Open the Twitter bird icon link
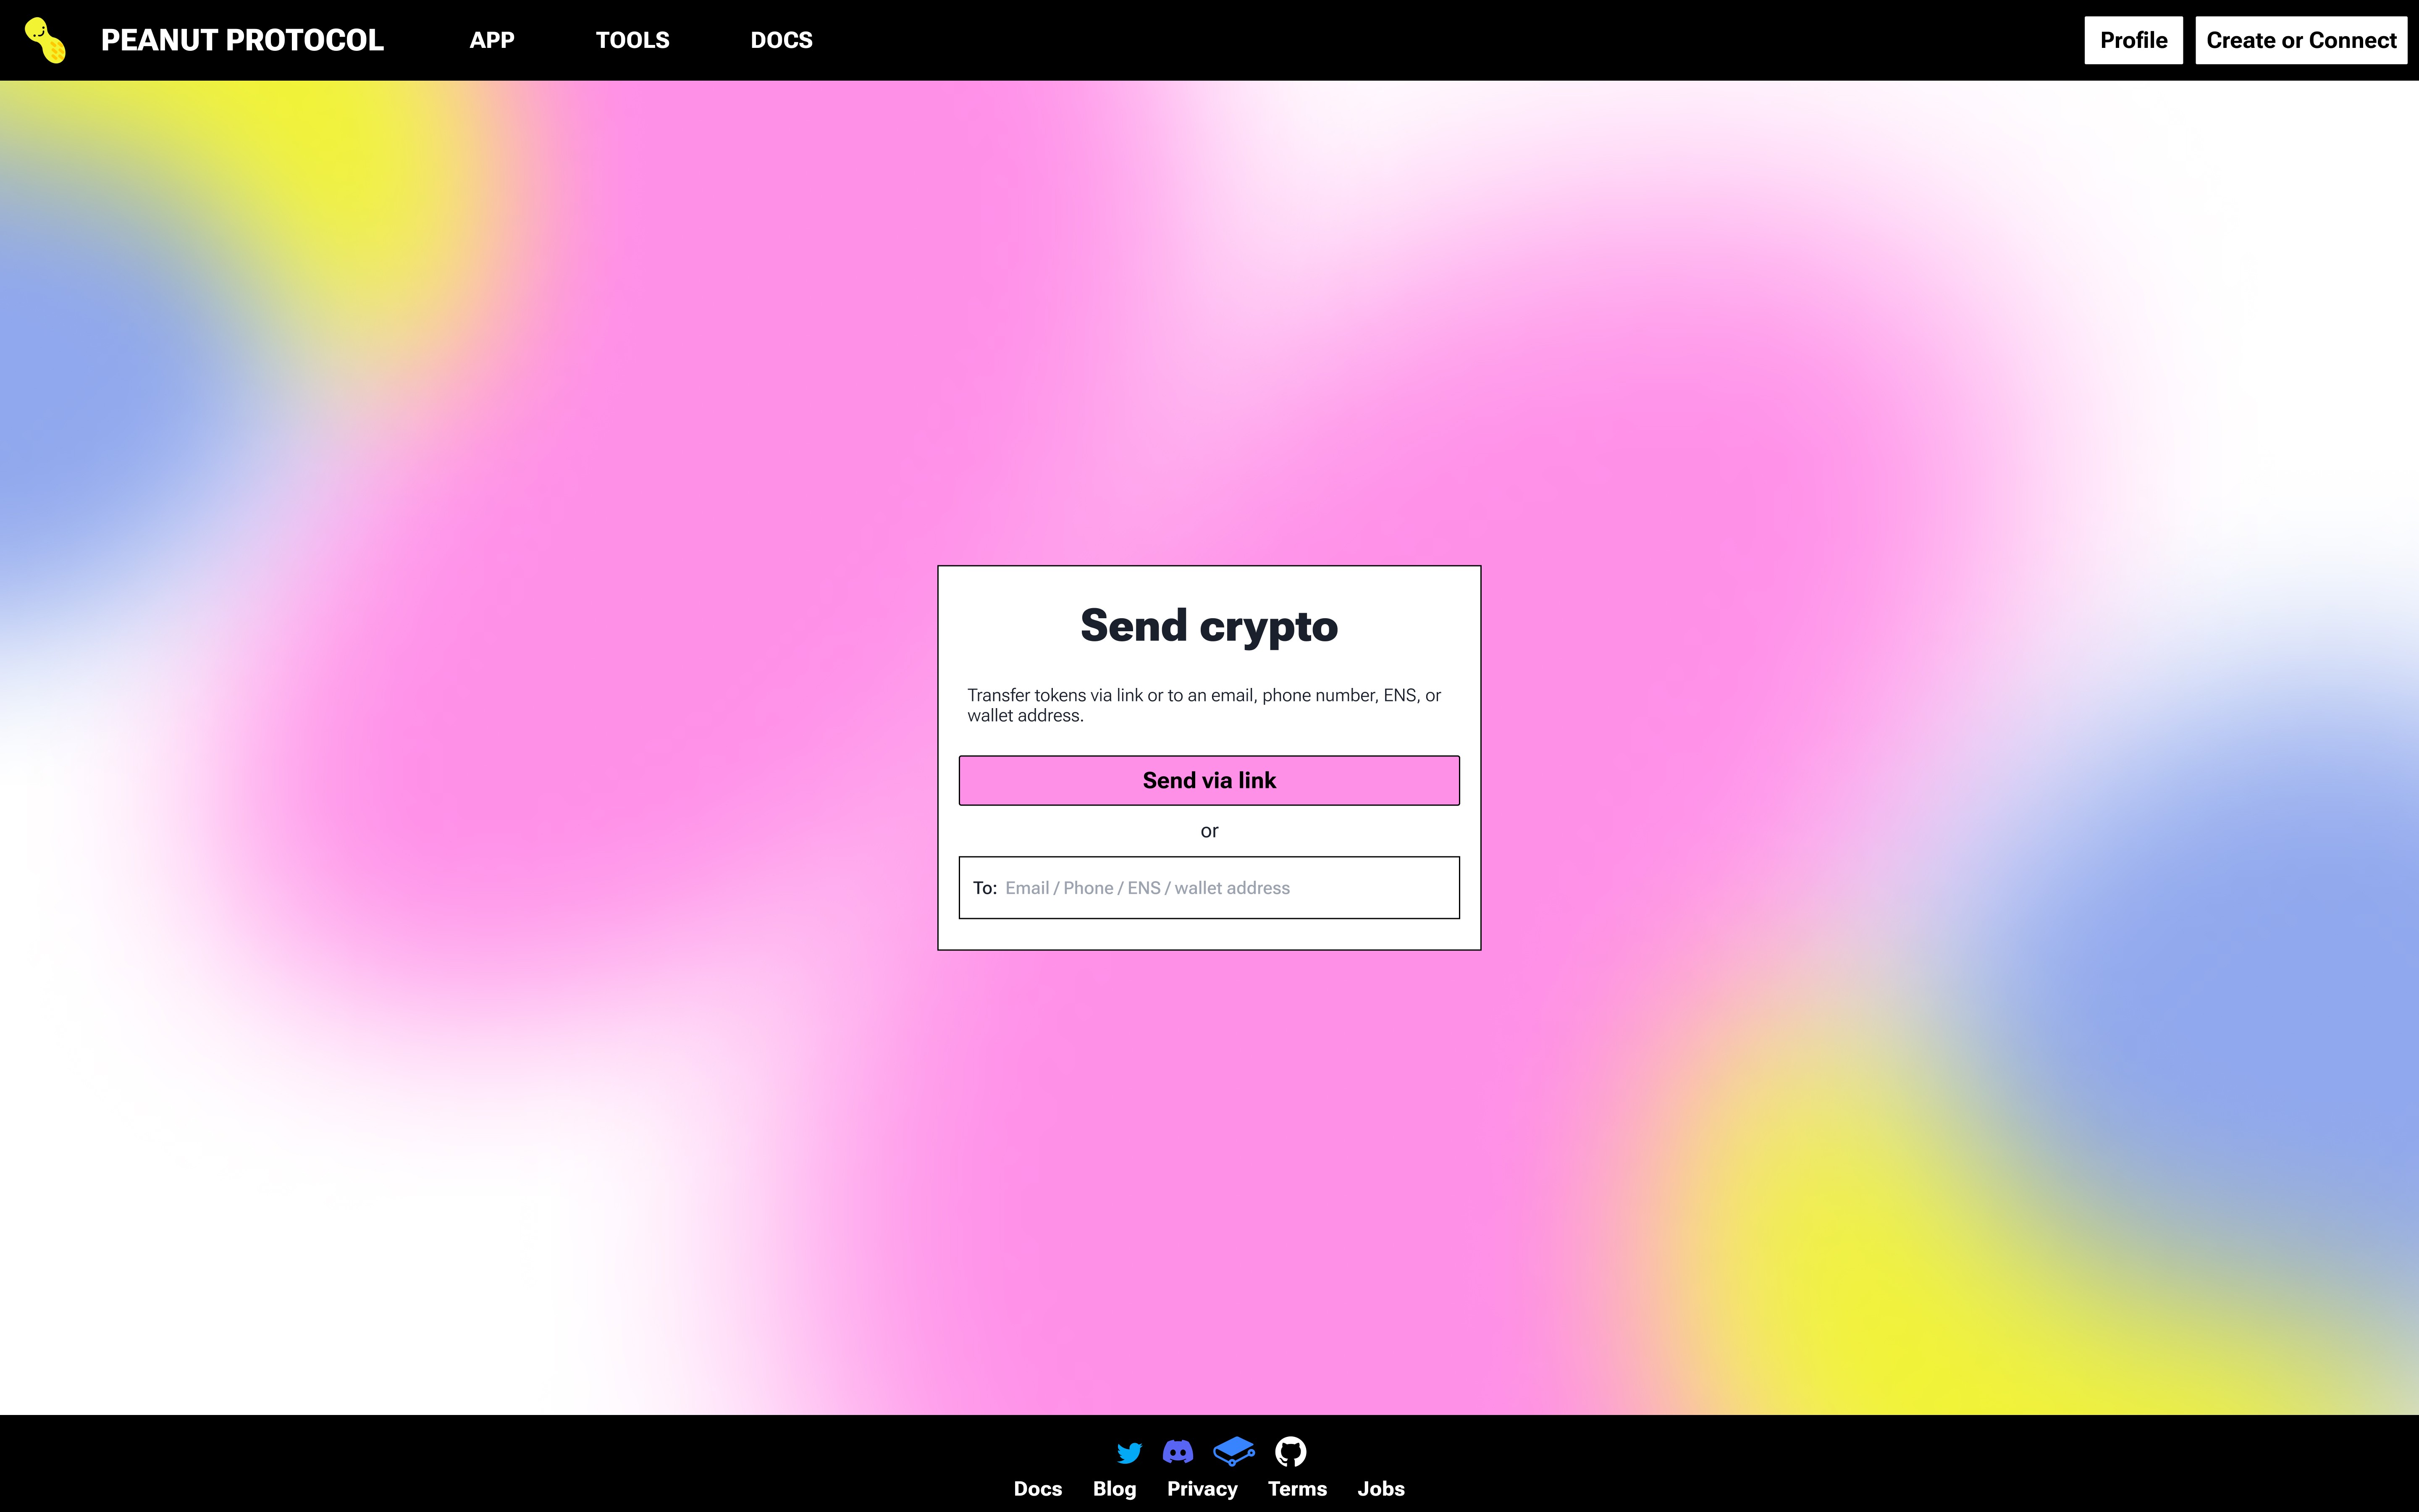 pyautogui.click(x=1128, y=1452)
